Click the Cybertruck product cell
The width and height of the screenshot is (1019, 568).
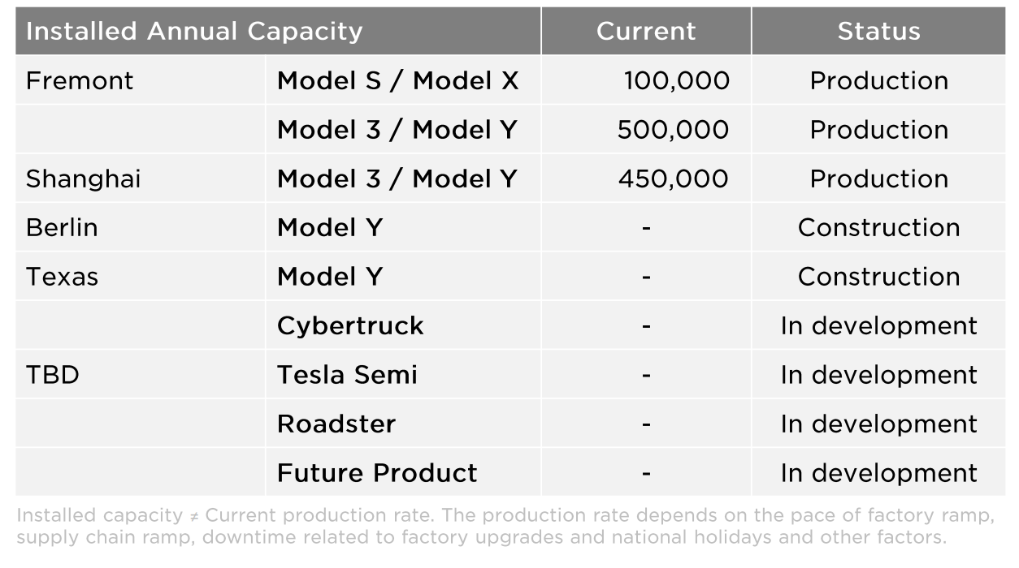(350, 325)
